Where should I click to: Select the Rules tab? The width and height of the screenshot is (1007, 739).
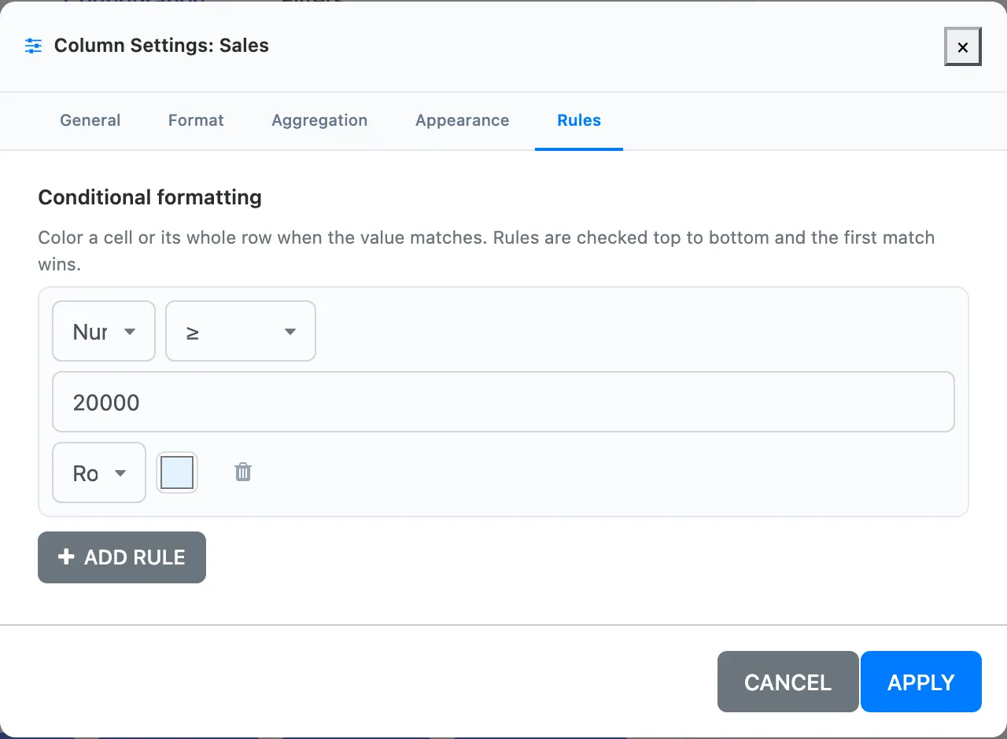tap(579, 120)
